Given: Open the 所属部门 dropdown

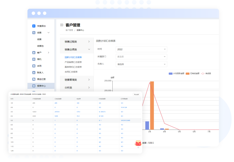Looking at the screenshot, I should click(141, 57).
